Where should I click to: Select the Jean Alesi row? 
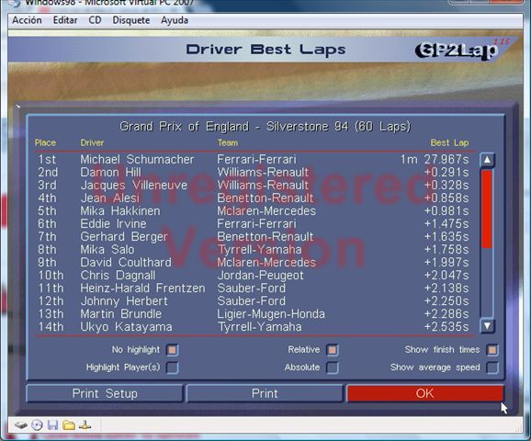click(254, 198)
